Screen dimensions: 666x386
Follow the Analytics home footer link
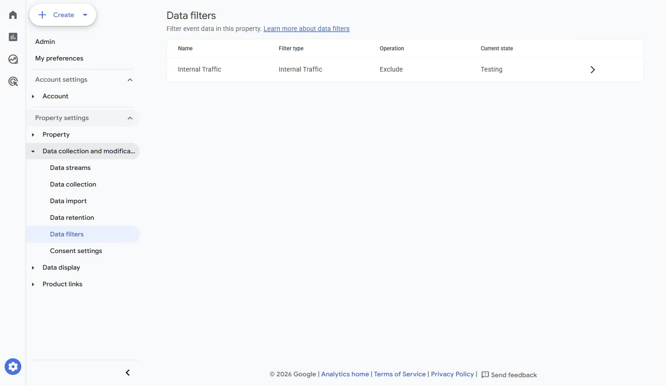point(345,374)
